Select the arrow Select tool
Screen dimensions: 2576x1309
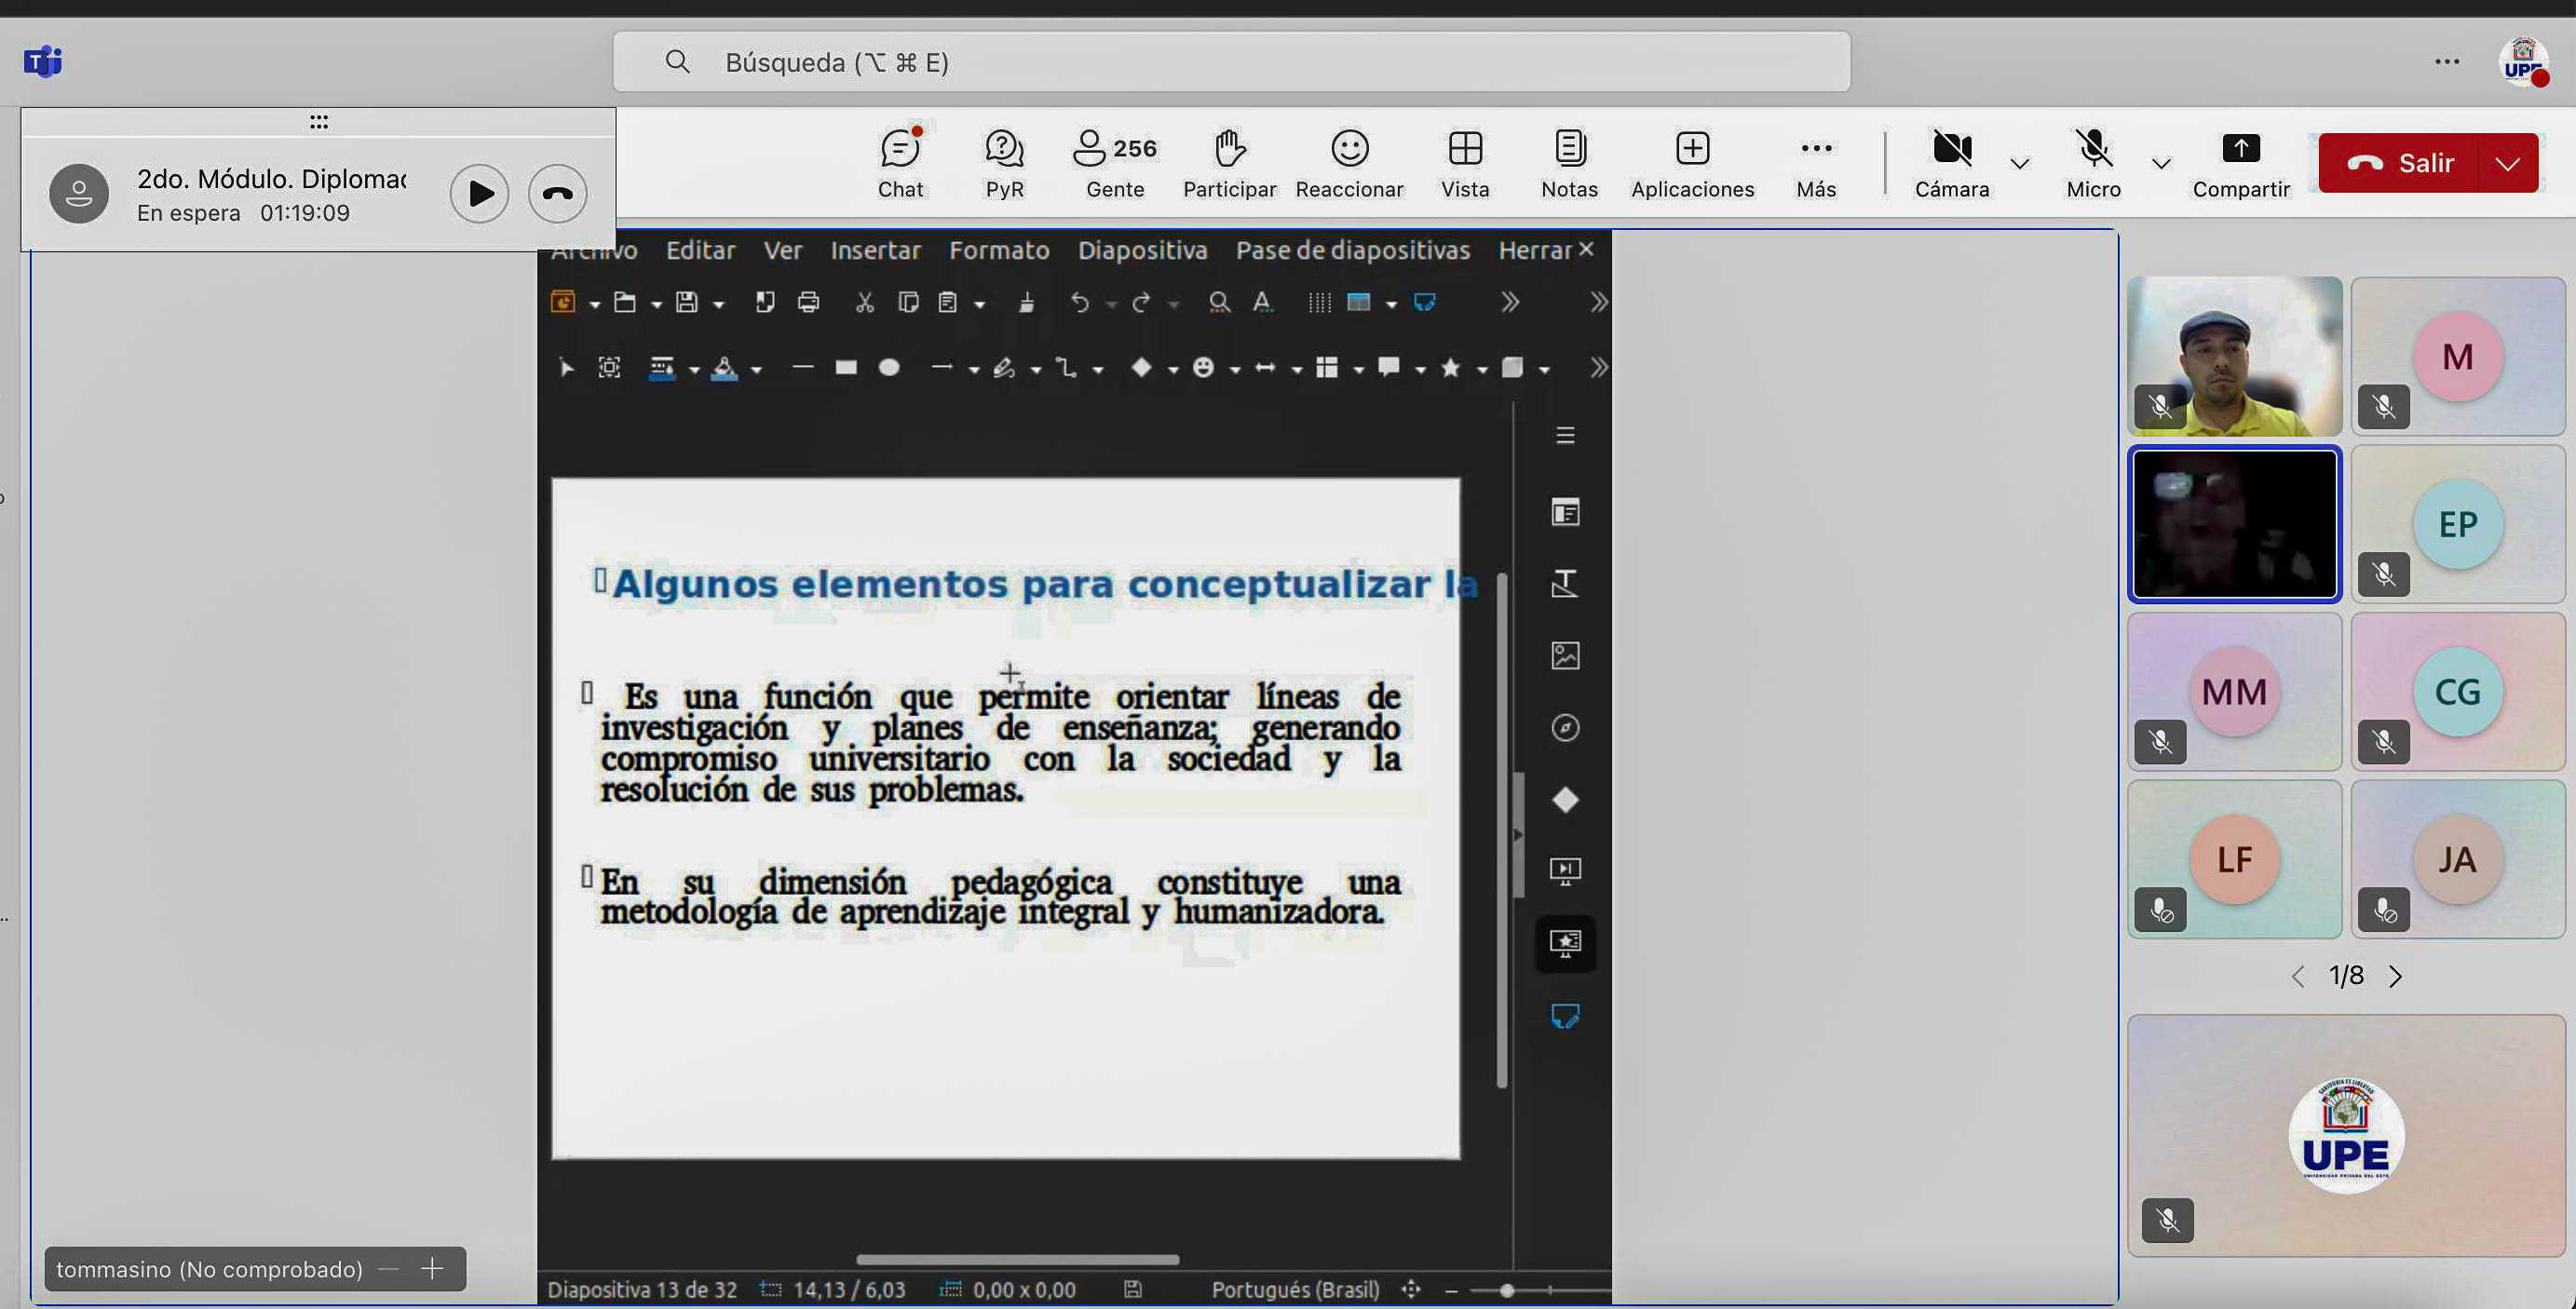[566, 368]
